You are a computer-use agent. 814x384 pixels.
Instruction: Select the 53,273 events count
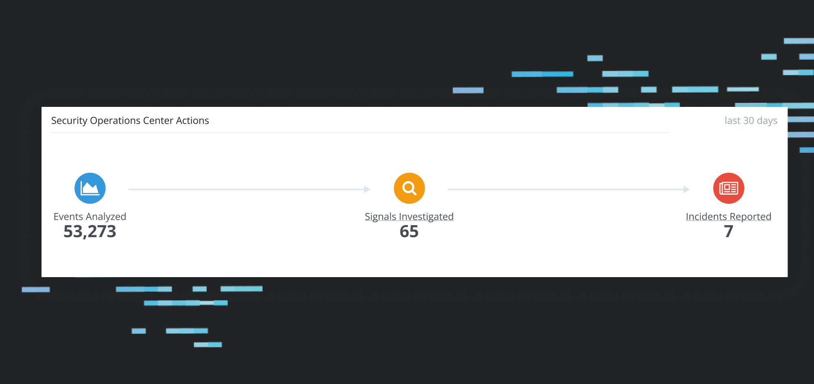coord(90,232)
